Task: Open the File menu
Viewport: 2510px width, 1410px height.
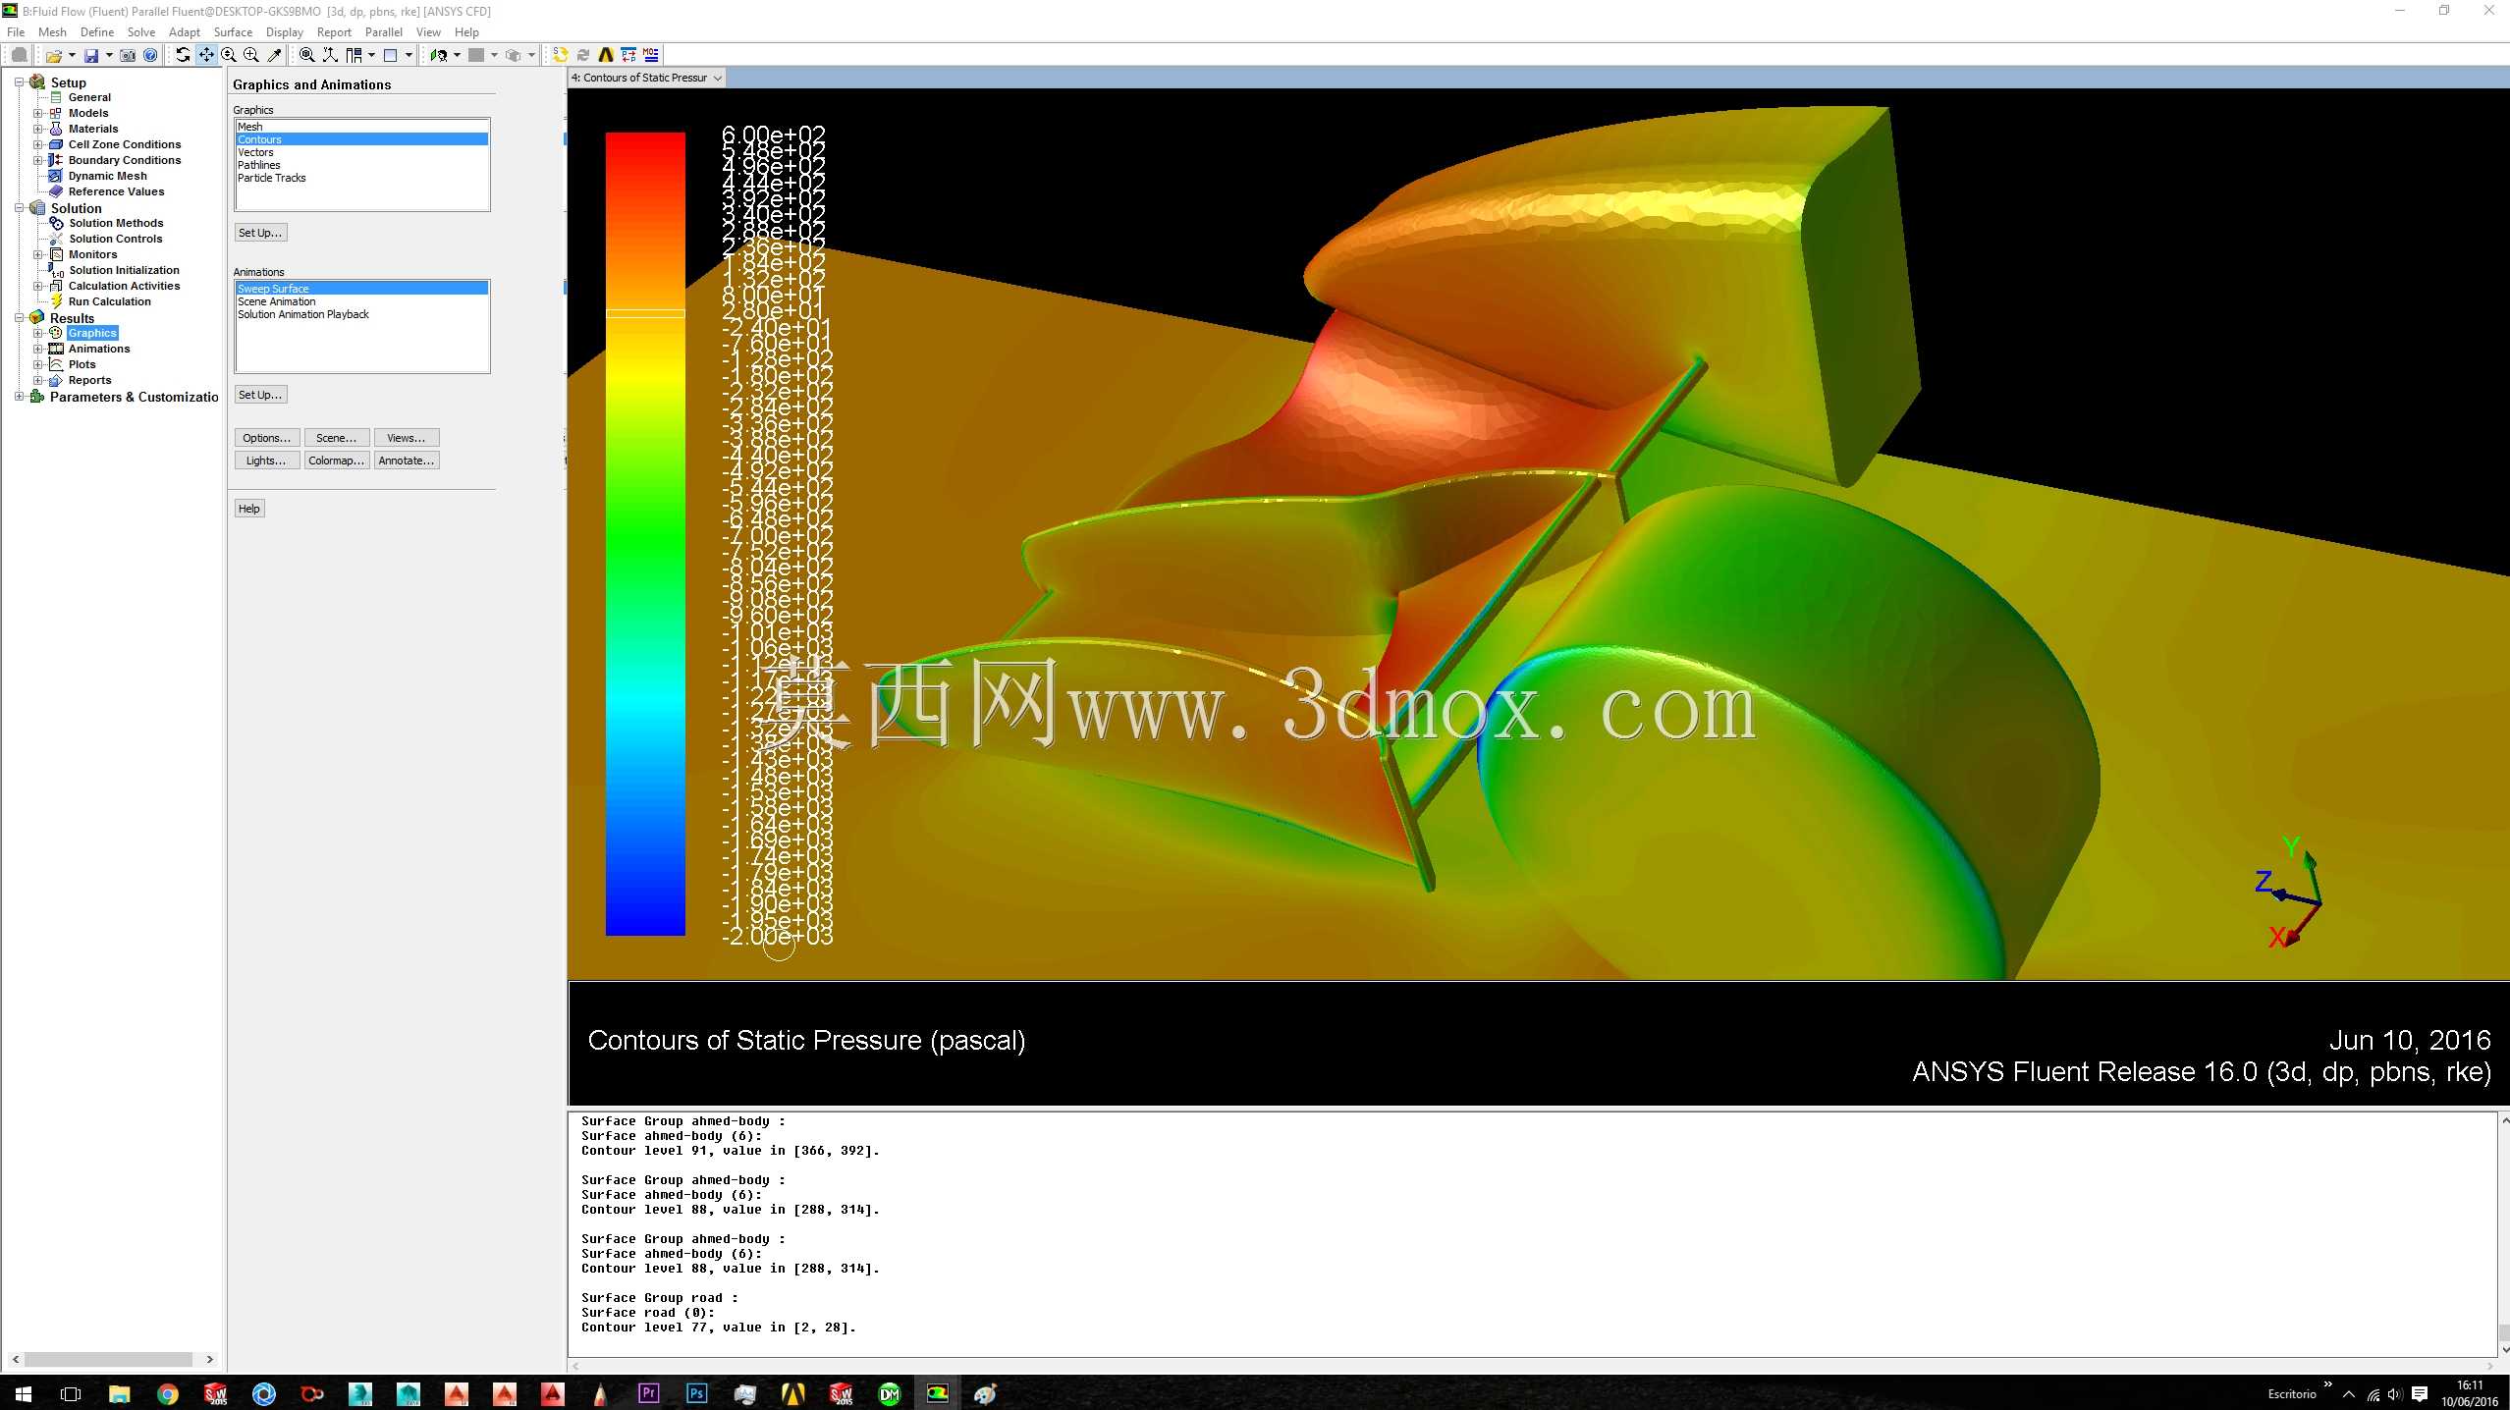Action: 16,32
